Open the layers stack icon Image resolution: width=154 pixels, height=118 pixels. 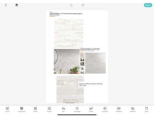point(17,5)
